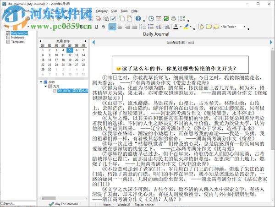Screen dimensions: 275x207
Task: Click the calendar window toolbar icon
Action: coord(159,18)
